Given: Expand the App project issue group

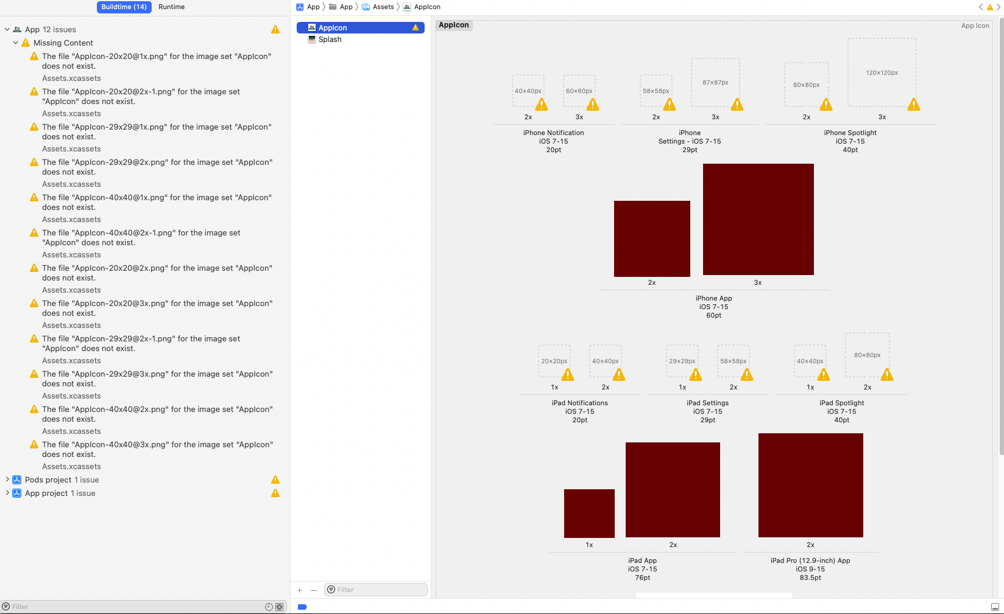Looking at the screenshot, I should (7, 493).
